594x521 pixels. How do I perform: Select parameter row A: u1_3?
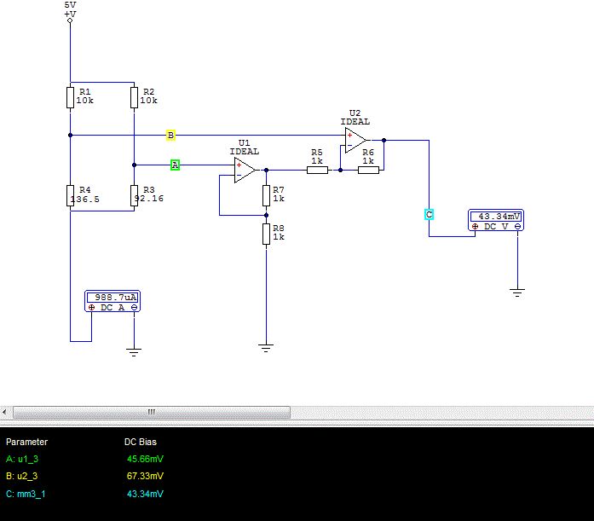coord(85,459)
